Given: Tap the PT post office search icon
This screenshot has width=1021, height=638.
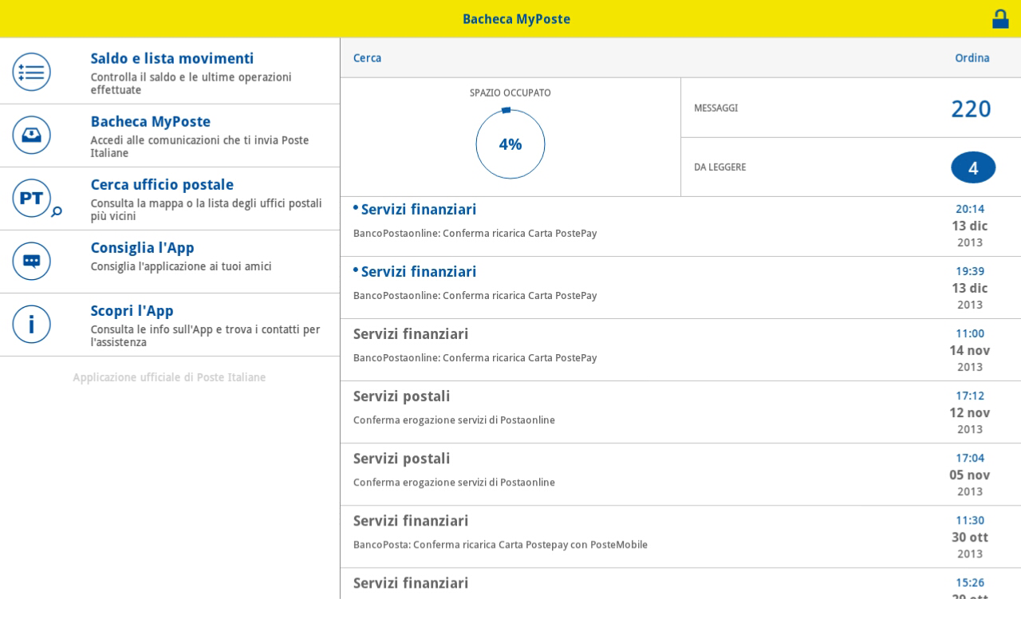Looking at the screenshot, I should click(x=32, y=198).
